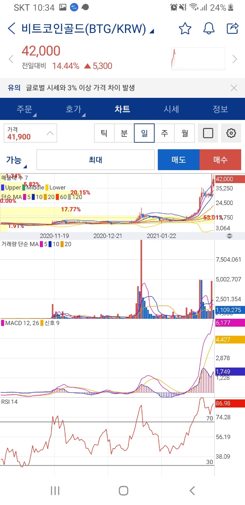
Task: Click the Upper Bollinger band legend swatch
Action: click(x=2, y=188)
